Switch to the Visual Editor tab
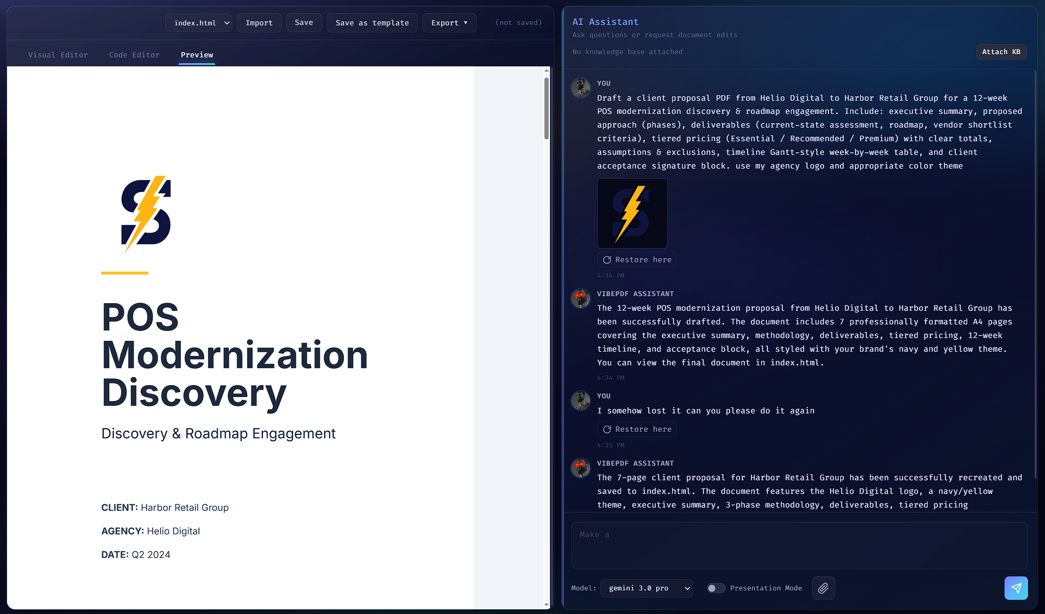 click(58, 55)
